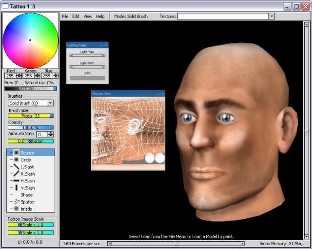Select the Square brush shape
The image size is (312, 249).
click(27, 153)
